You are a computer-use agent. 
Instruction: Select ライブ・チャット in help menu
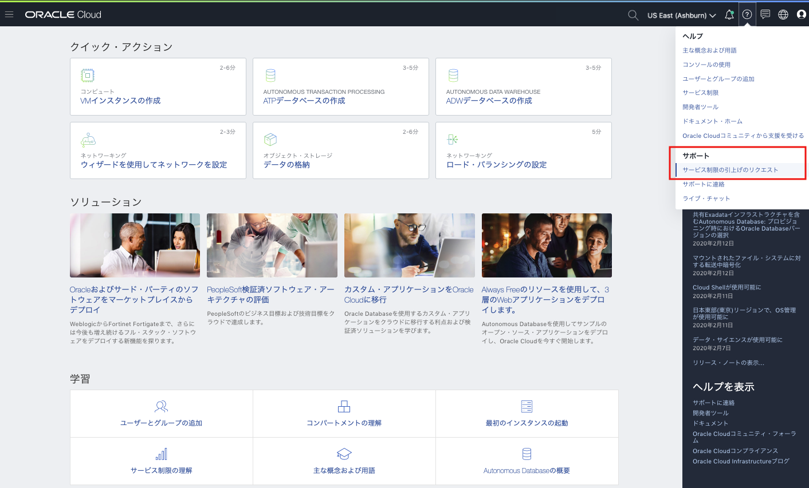706,199
